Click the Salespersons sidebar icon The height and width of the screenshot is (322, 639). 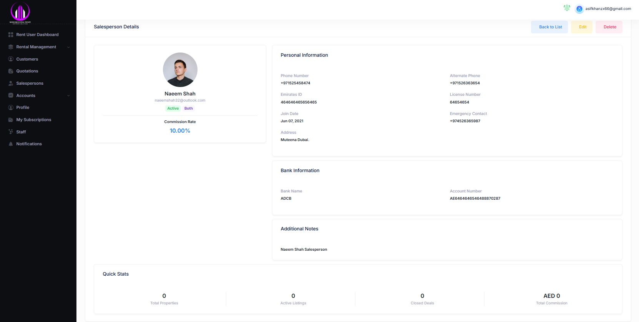pyautogui.click(x=11, y=83)
